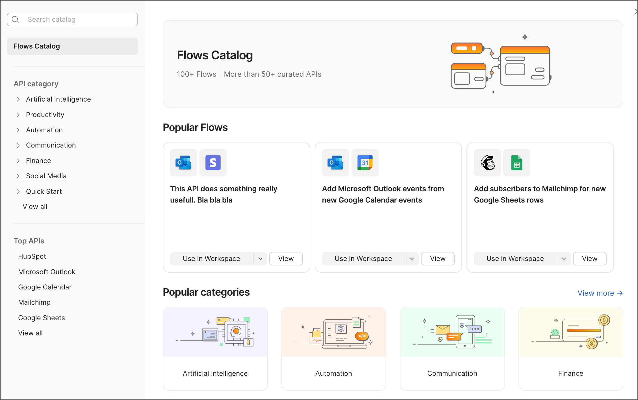
Task: Open dropdown arrow beside first Use in Workspace
Action: point(260,259)
